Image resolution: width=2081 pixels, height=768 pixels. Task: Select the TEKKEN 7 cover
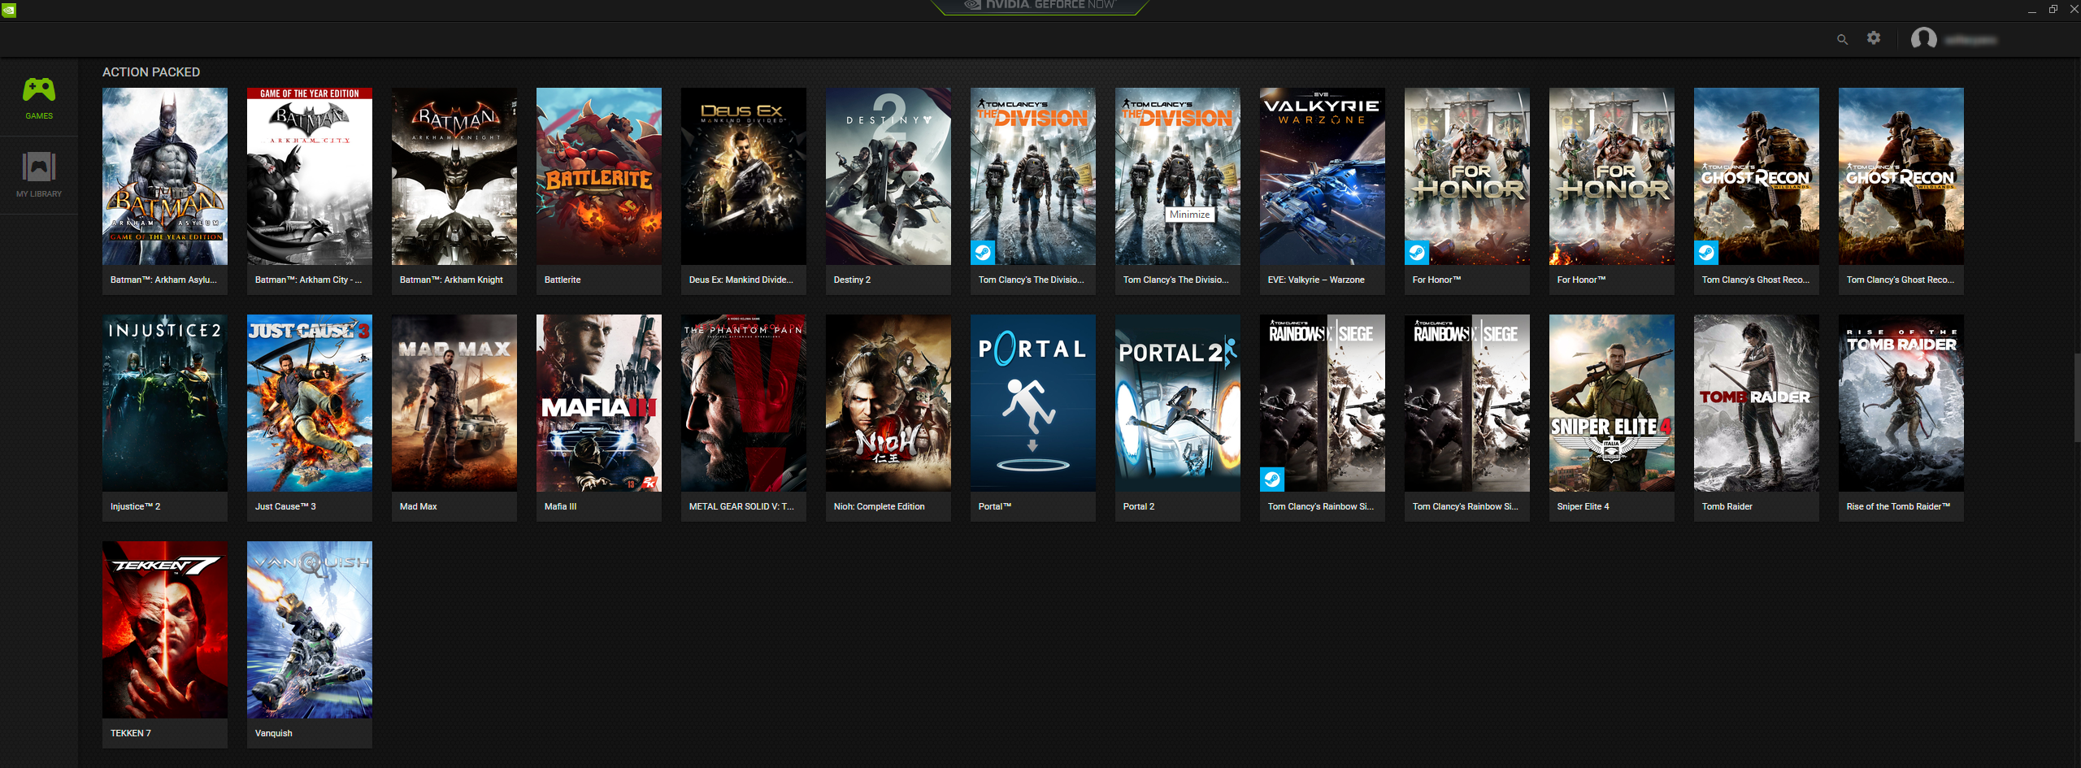tap(165, 630)
